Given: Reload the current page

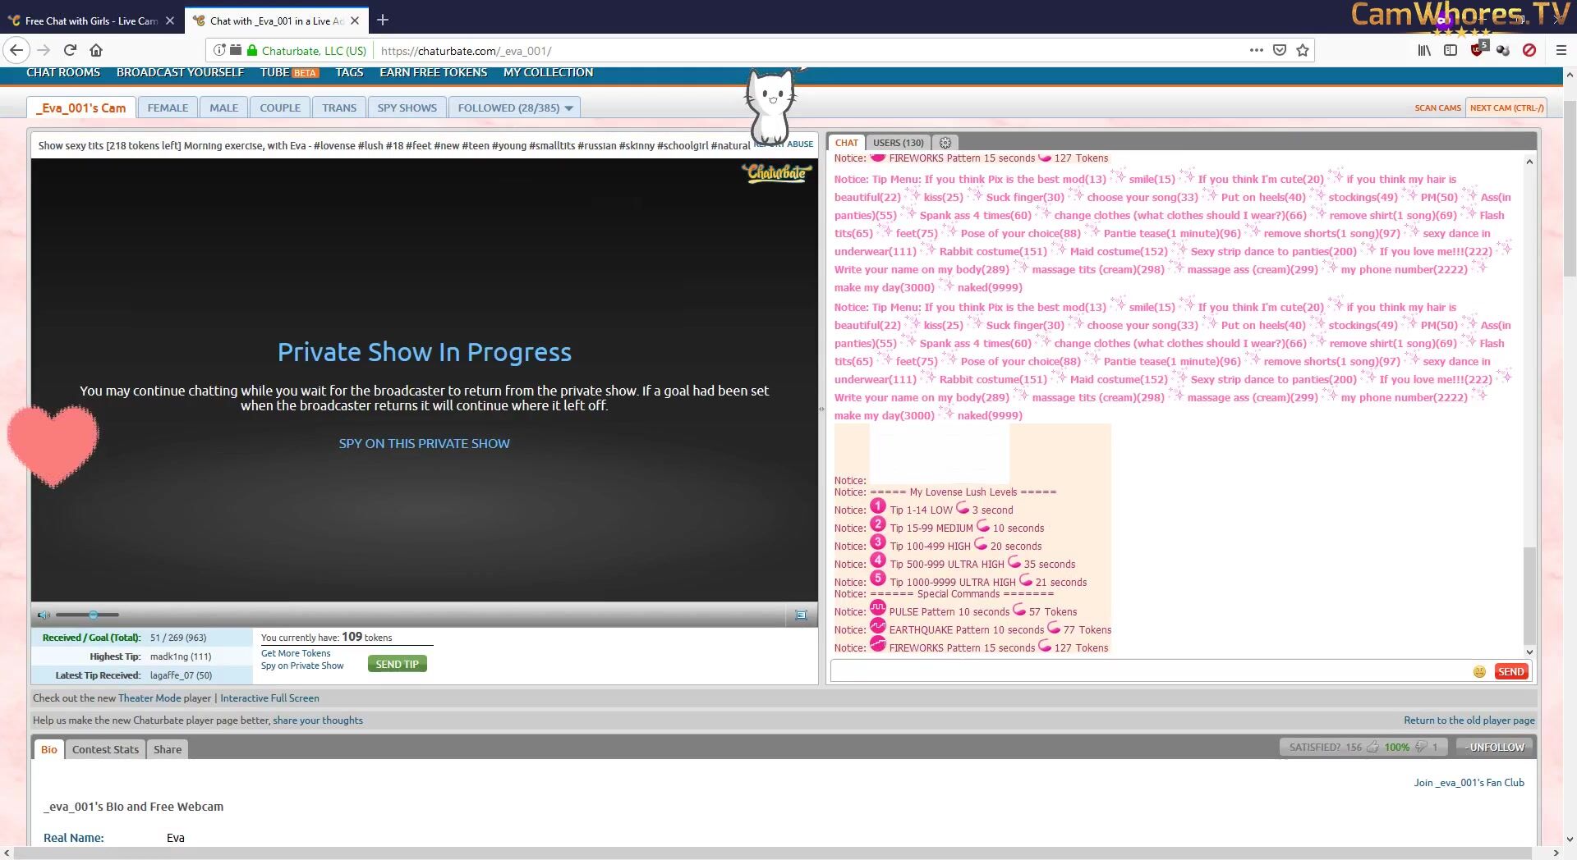Looking at the screenshot, I should point(70,50).
